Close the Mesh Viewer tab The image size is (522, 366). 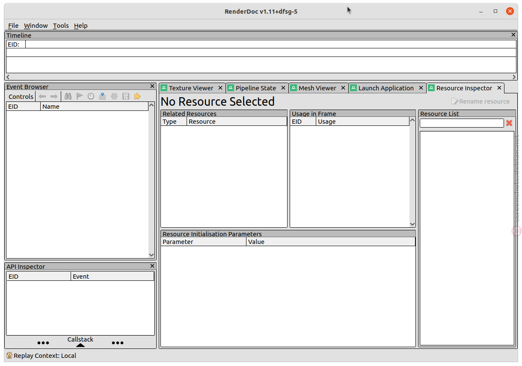[x=344, y=88]
